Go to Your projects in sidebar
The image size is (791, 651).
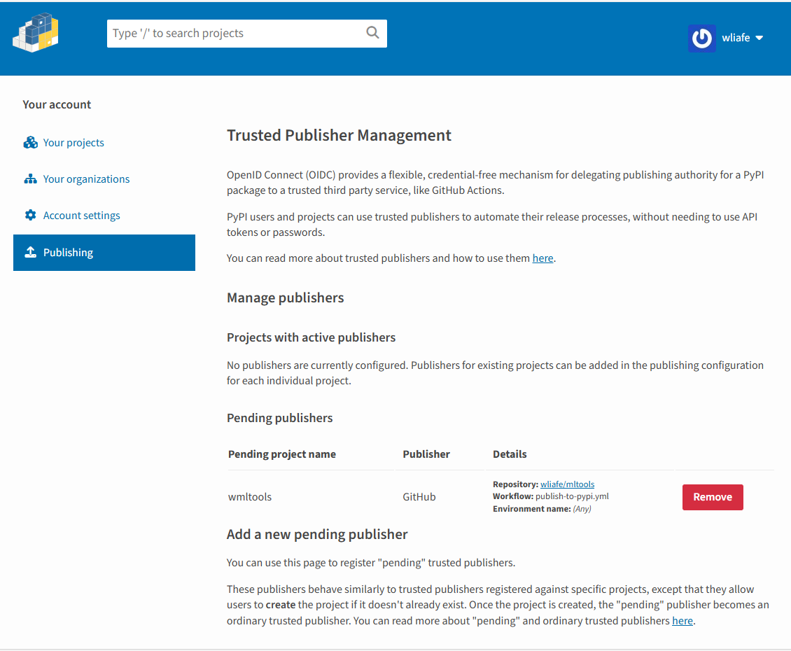coord(73,143)
